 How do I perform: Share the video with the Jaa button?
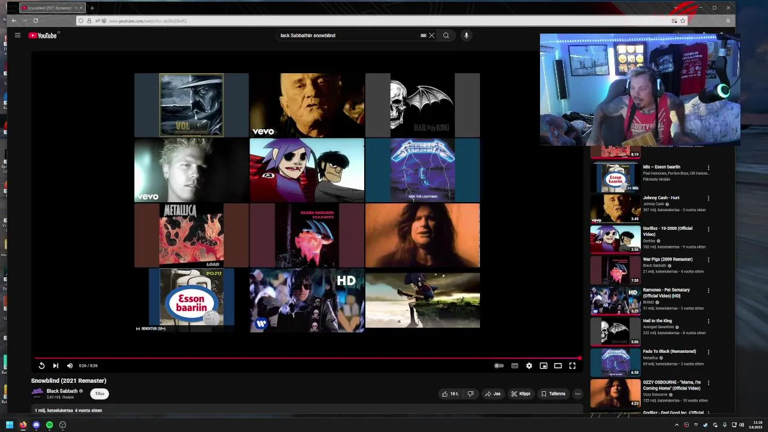[493, 394]
